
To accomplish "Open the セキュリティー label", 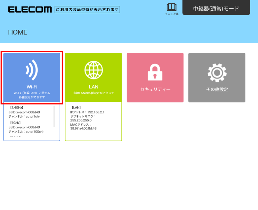I will point(155,89).
